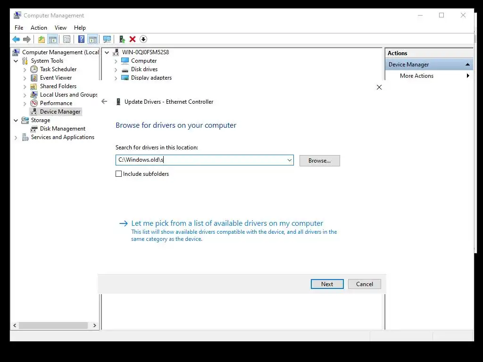Click the Task Scheduler clock icon
The height and width of the screenshot is (362, 483).
coord(34,69)
